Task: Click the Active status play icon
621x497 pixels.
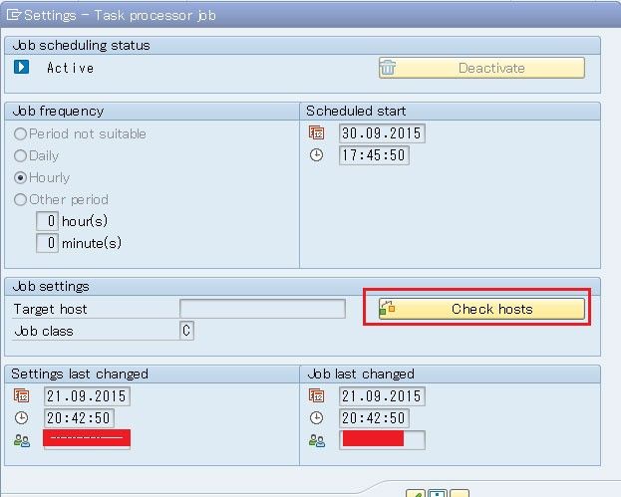Action: coord(22,68)
